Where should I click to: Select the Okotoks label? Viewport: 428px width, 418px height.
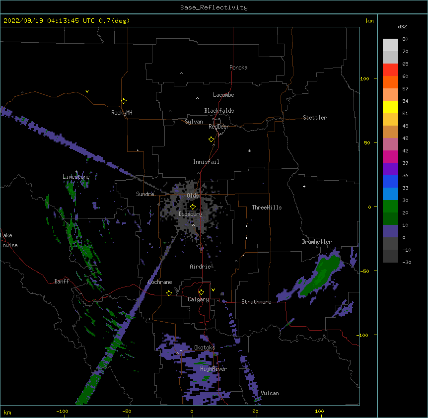click(x=205, y=348)
